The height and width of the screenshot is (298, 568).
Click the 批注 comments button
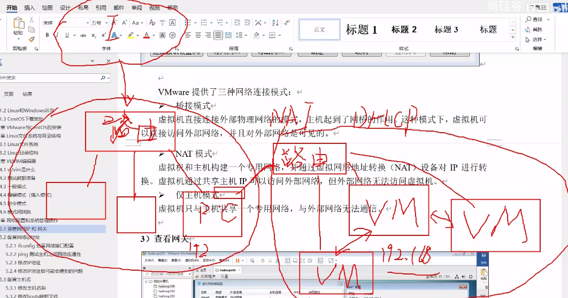538,7
